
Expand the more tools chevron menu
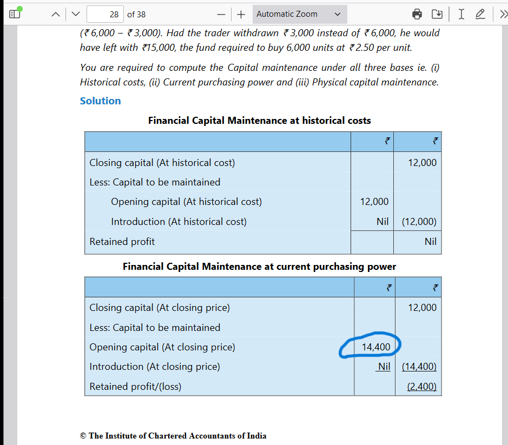[502, 14]
